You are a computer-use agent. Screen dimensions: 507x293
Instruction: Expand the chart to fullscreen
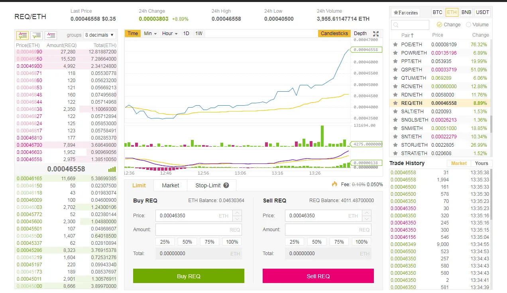pos(375,33)
